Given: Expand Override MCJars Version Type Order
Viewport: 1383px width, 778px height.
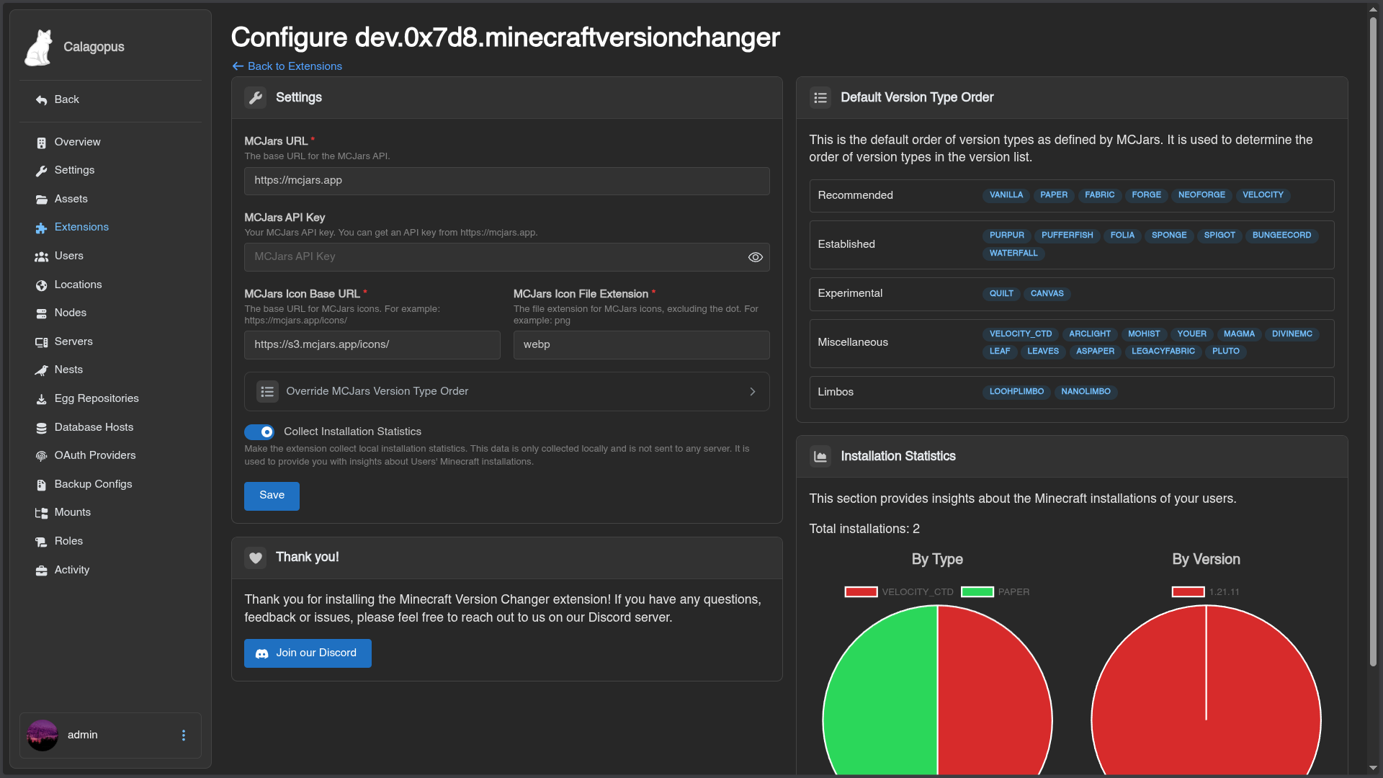Looking at the screenshot, I should point(377,391).
